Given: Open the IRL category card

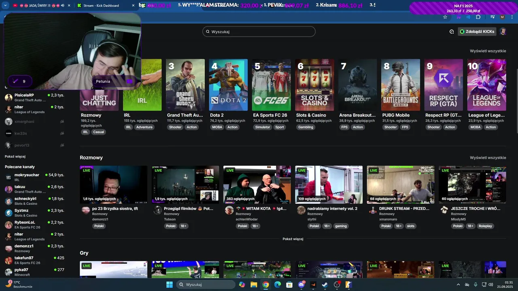Looking at the screenshot, I should [142, 85].
